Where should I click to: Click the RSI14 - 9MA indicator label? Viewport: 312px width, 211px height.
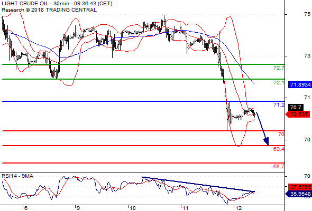pos(17,176)
